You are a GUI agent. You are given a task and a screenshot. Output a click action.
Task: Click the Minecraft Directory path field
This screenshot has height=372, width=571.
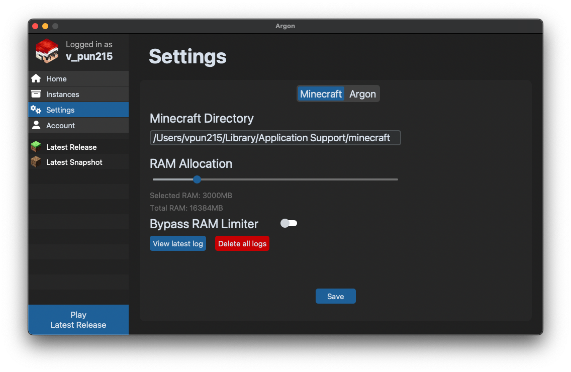[275, 138]
